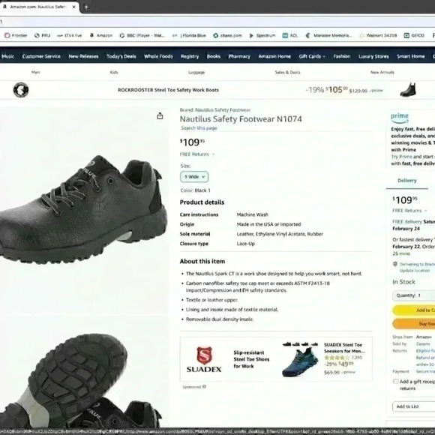Select Books in navigation bar
The height and width of the screenshot is (435, 435).
click(214, 56)
